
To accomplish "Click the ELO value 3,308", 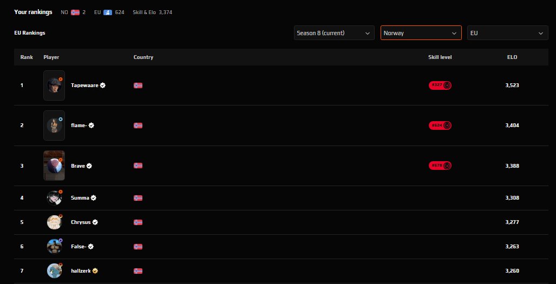I will click(x=512, y=198).
